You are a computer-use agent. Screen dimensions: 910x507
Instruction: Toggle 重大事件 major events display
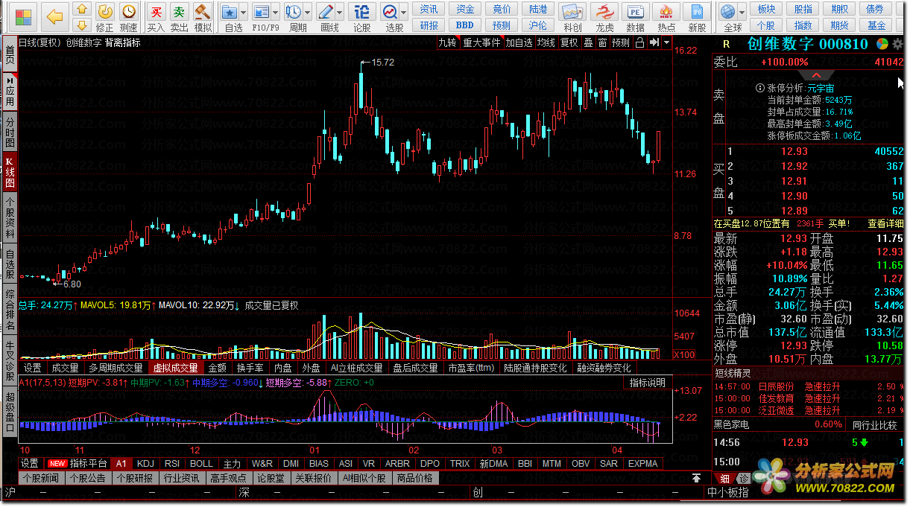click(481, 42)
